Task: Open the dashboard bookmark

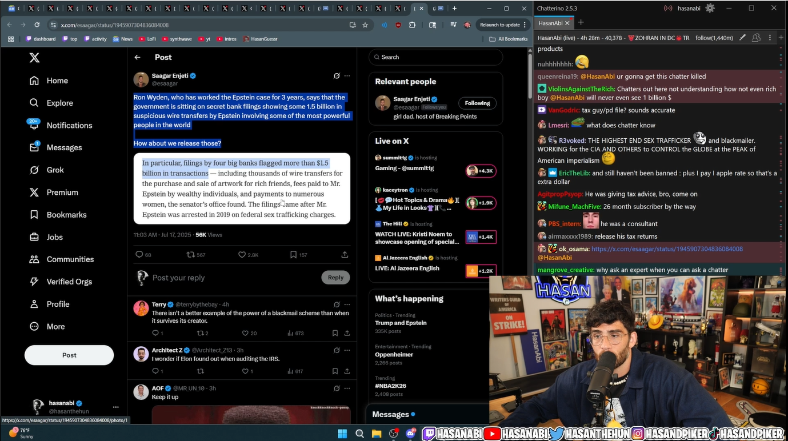Action: click(x=41, y=39)
